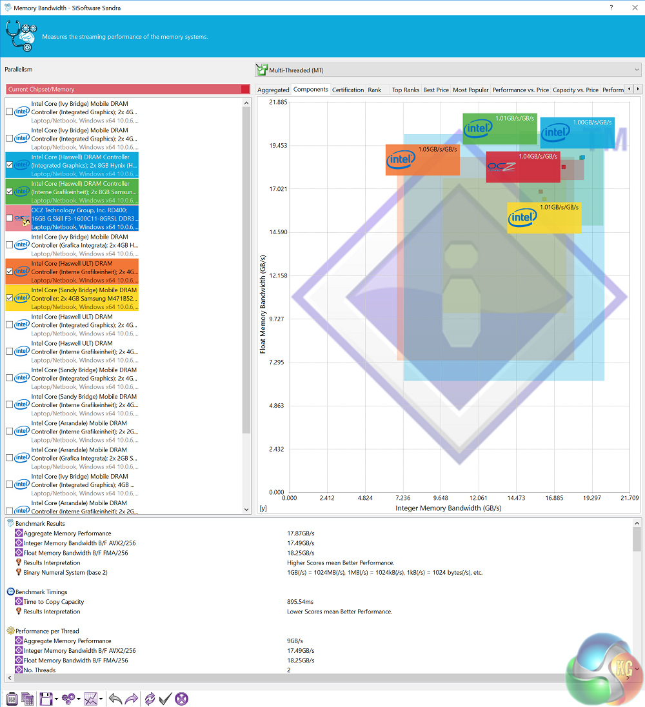Viewport: 645px width, 707px height.
Task: Open the Multi-Threaded (MT) parallelism dropdown
Action: coord(448,70)
